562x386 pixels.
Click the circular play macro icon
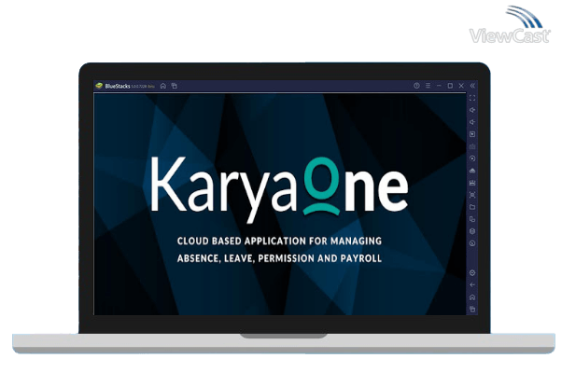coord(472,159)
